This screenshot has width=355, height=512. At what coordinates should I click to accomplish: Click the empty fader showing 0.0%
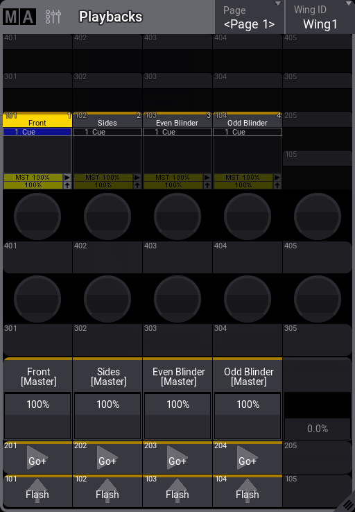(318, 416)
